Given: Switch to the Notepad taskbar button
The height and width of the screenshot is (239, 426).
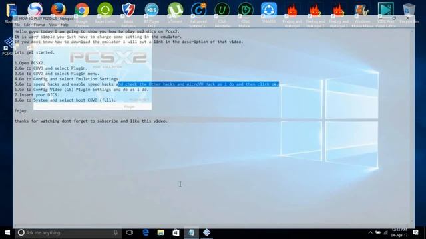Looking at the screenshot, I should pyautogui.click(x=191, y=232).
